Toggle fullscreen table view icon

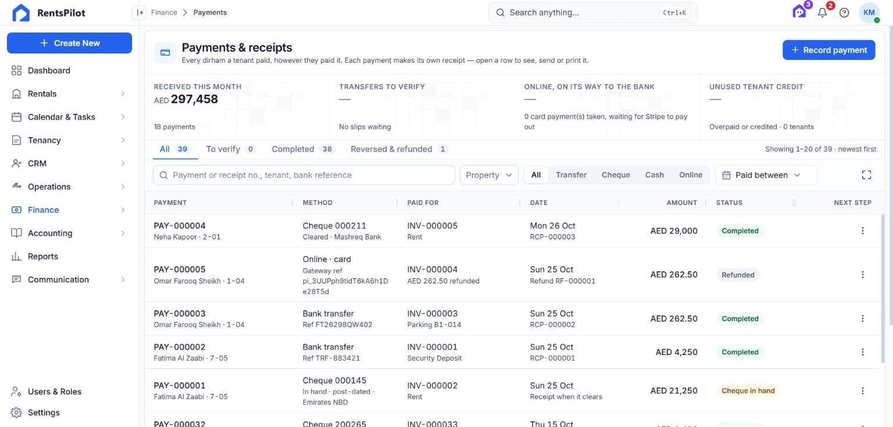[866, 175]
